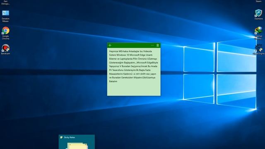265x149 pixels.
Task: Open the Dashlane desktop shortcut
Action: (x=258, y=14)
